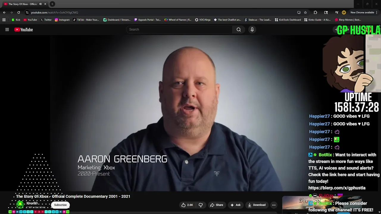Open the site information icon in address bar

click(x=27, y=12)
